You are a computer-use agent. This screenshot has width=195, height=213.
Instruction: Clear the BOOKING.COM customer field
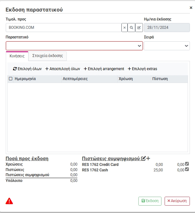coord(124,28)
